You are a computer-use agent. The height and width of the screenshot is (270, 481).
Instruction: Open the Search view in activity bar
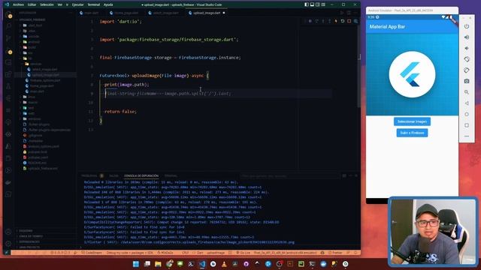coord(8,26)
